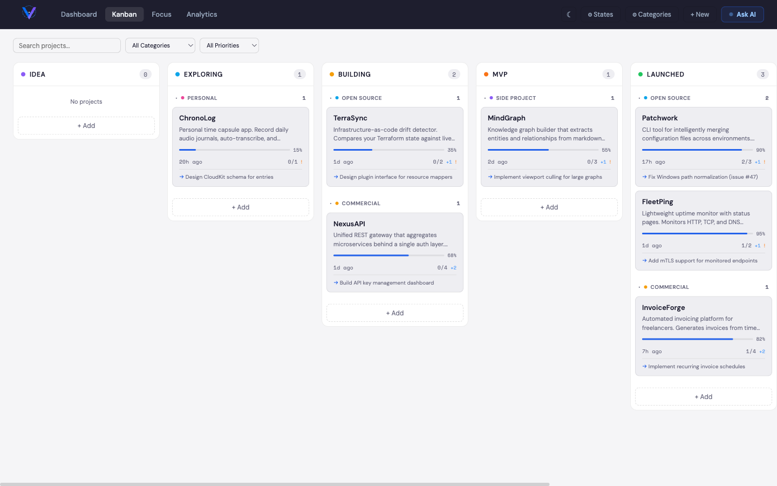Click the V logo icon

(28, 14)
